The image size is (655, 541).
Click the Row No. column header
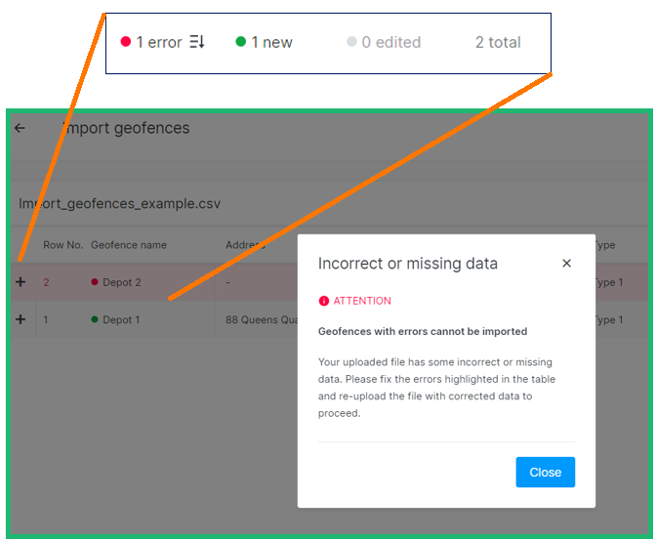pos(62,245)
